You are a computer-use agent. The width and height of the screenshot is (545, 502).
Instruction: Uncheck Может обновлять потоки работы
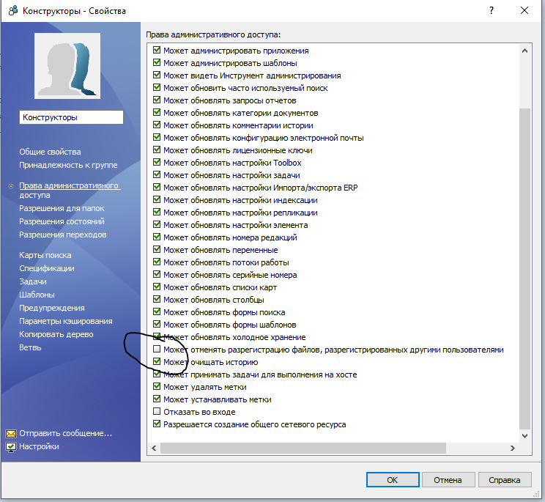point(157,262)
